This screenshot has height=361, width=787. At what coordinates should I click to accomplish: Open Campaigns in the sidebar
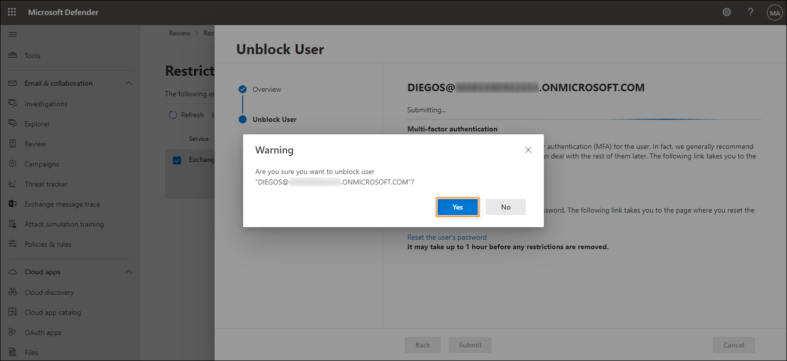42,164
